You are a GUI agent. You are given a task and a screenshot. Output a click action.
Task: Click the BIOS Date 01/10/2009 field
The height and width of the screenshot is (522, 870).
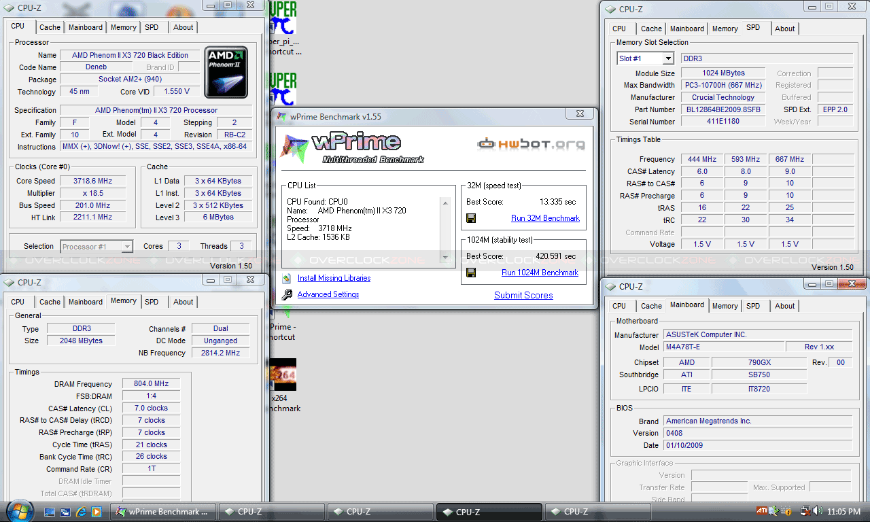tap(758, 445)
